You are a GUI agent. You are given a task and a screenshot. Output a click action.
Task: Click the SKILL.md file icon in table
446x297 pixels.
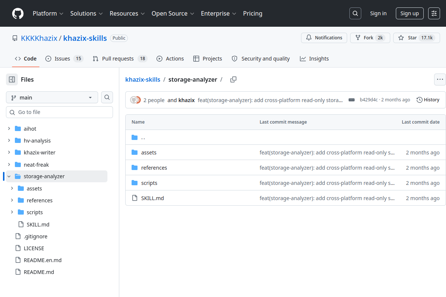tap(135, 198)
